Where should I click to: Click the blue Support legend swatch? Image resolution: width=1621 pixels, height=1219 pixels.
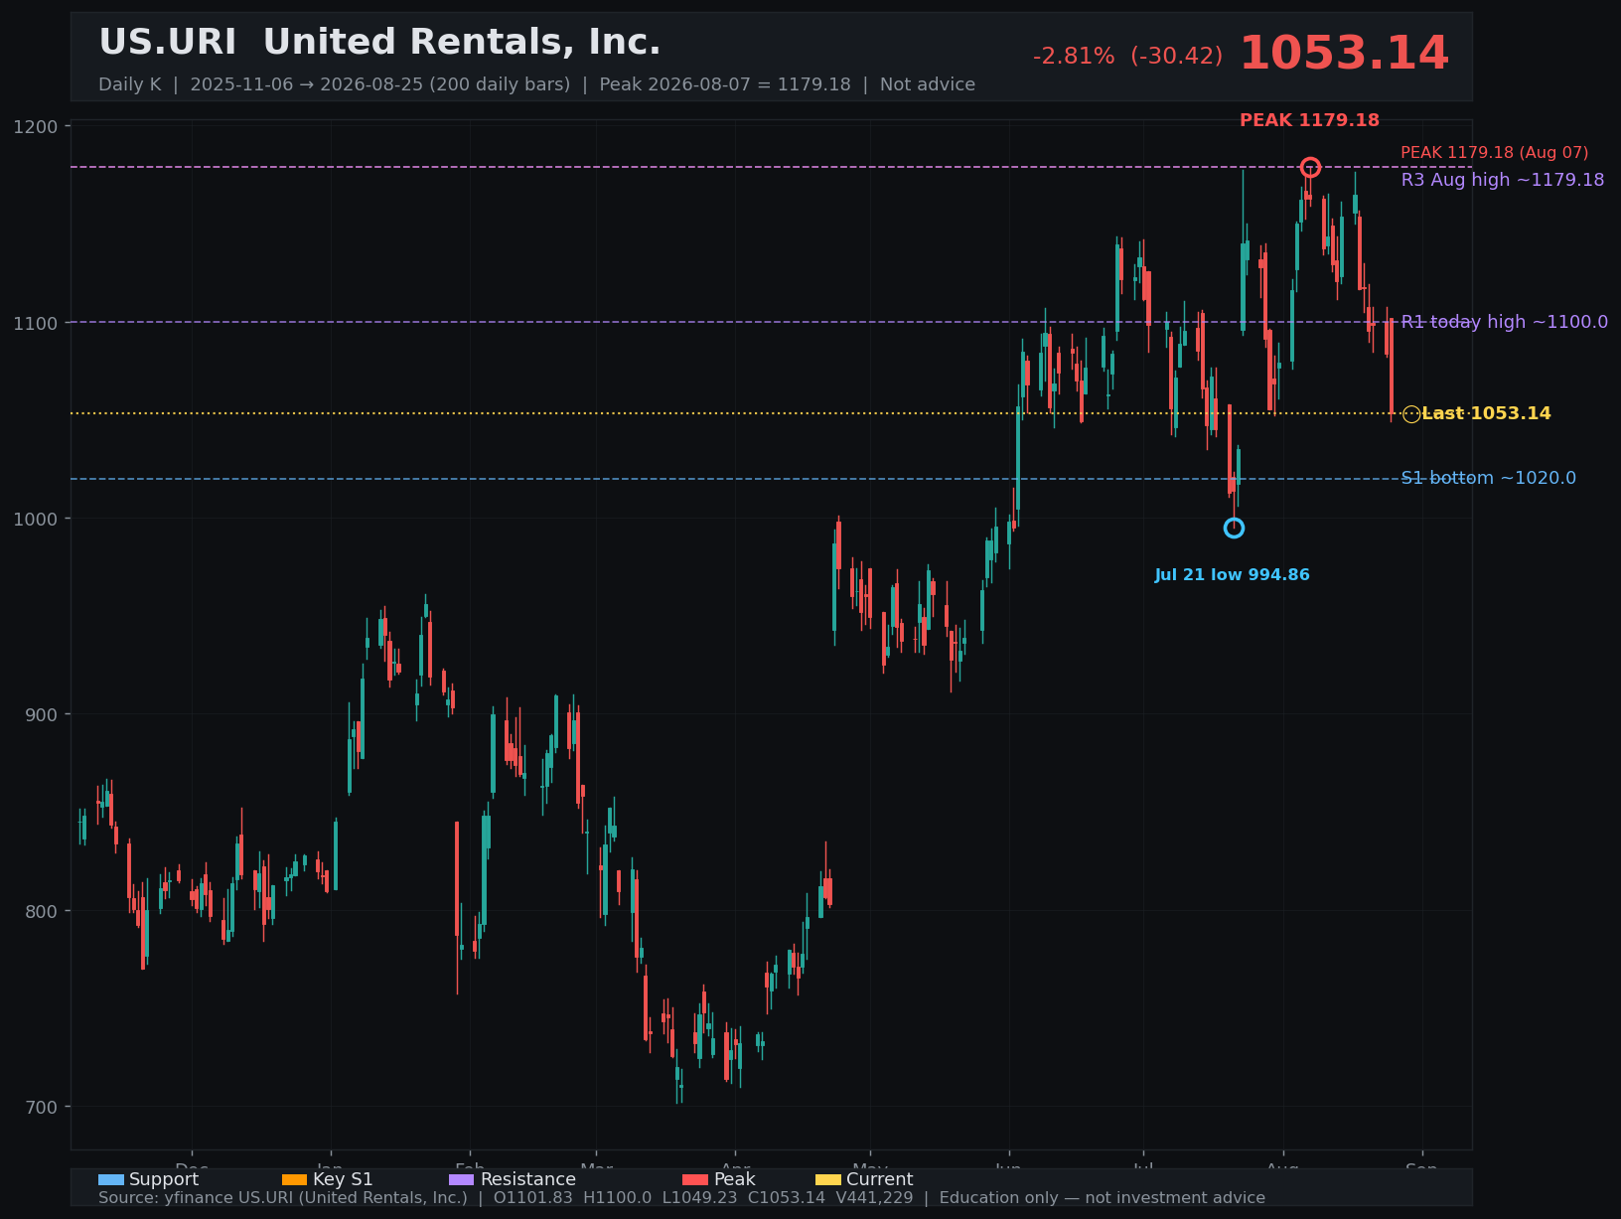[x=111, y=1179]
